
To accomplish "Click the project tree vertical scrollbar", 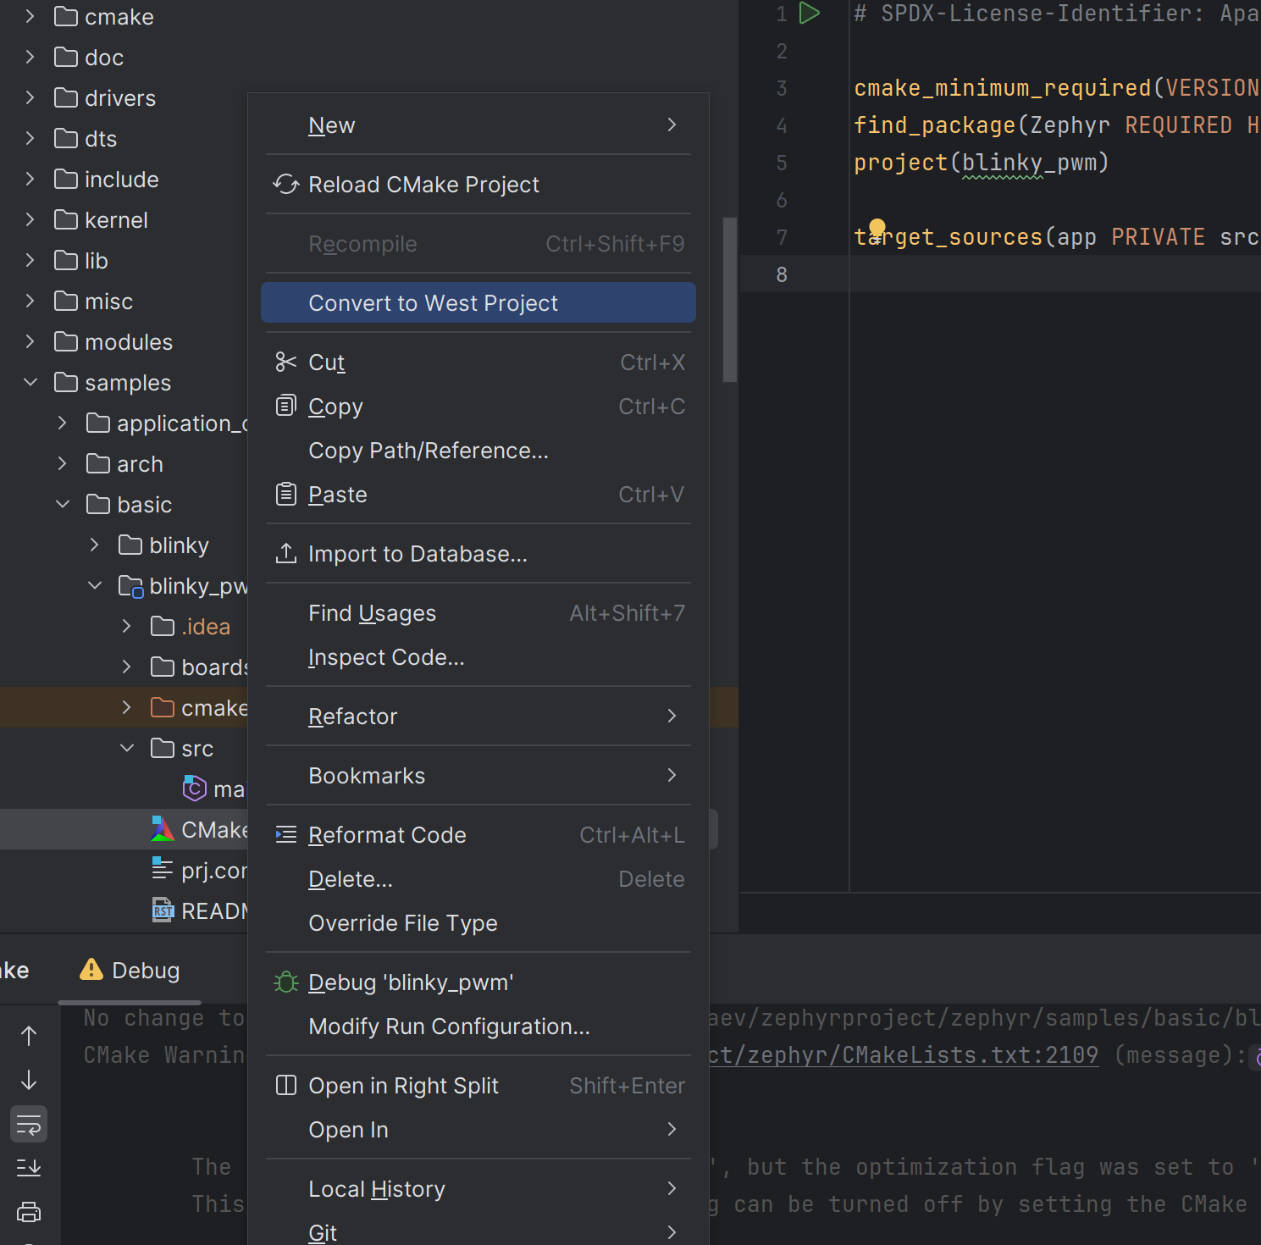I will click(729, 300).
